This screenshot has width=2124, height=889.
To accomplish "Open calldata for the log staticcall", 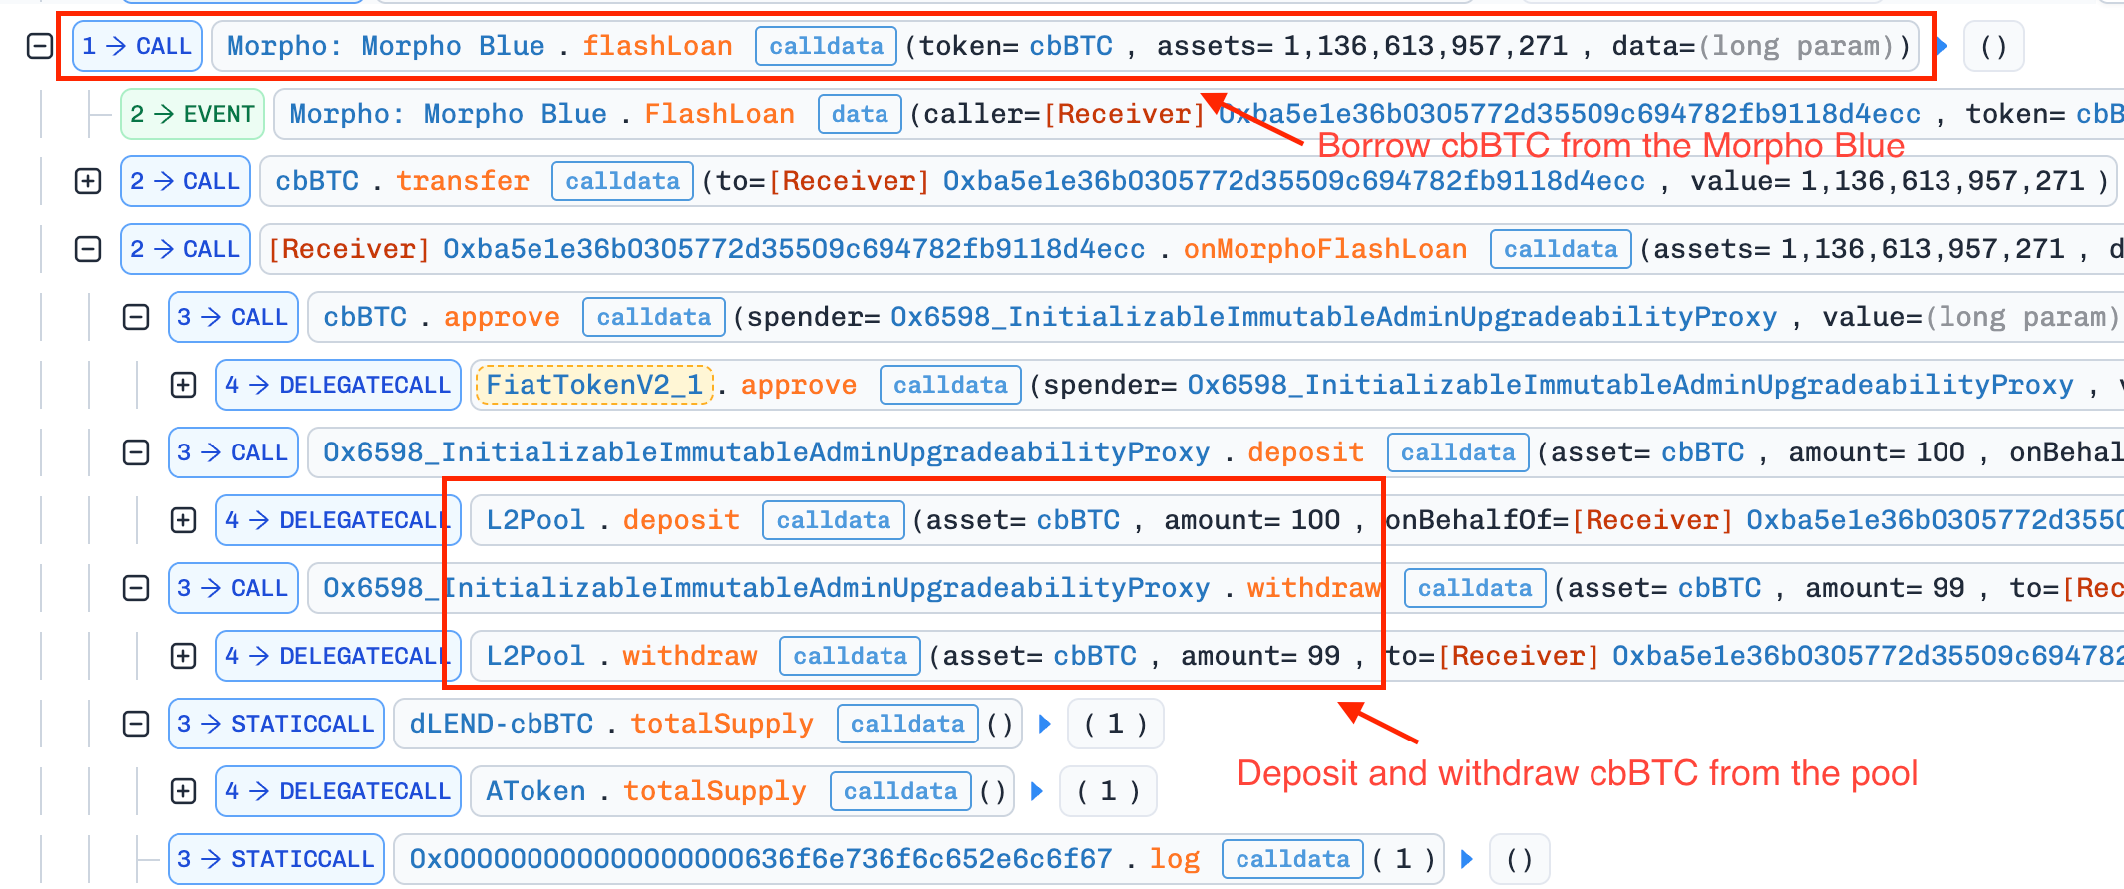I will coord(1292,859).
